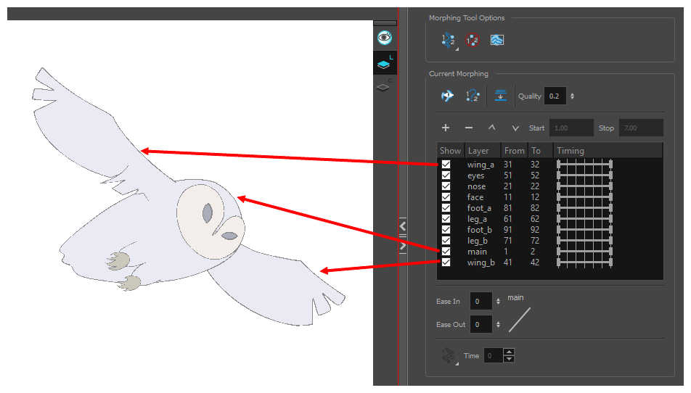Screen dimensions: 691x393
Task: Click the gray camera layer icon
Action: click(383, 86)
